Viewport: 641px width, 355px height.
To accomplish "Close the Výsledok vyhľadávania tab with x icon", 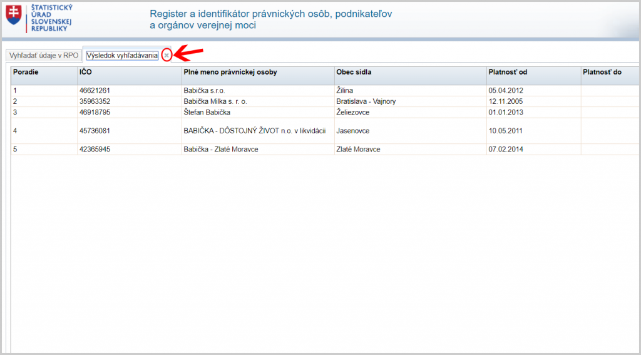I will tap(167, 55).
